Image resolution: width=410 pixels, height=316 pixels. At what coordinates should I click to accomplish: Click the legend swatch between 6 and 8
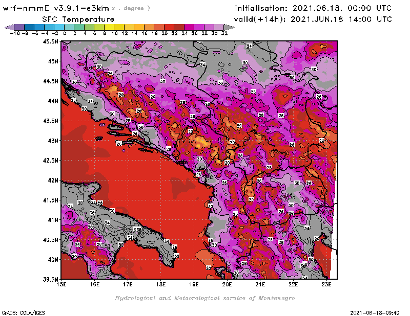pos(99,27)
